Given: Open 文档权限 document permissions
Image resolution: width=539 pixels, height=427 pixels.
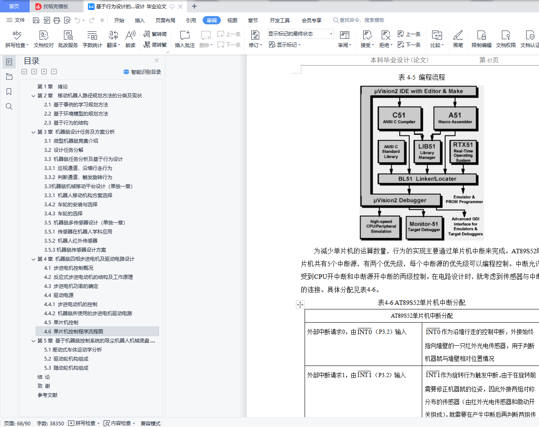Looking at the screenshot, I should pos(506,39).
